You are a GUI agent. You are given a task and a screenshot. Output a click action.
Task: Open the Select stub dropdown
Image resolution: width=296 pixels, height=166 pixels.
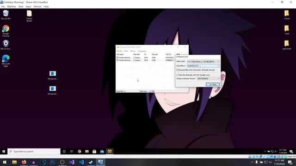pyautogui.click(x=203, y=61)
